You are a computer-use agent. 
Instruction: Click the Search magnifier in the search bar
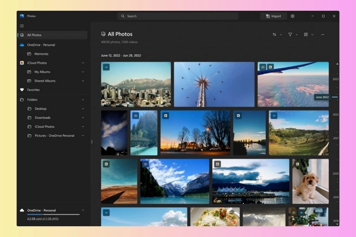pyautogui.click(x=123, y=16)
